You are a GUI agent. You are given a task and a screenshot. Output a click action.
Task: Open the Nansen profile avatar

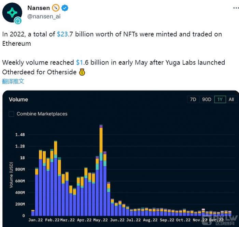tap(13, 13)
